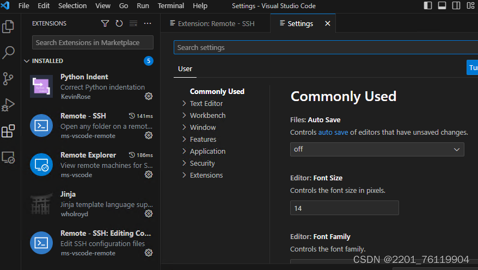Open Extensions views and more actions menu
Image resolution: width=478 pixels, height=270 pixels.
pyautogui.click(x=148, y=23)
